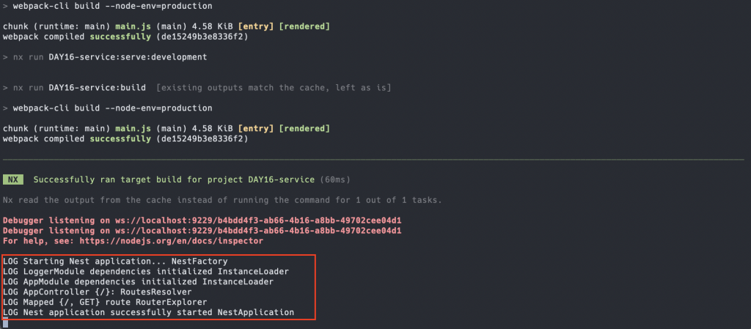Click the AppModule dependencies initialized line

coord(138,281)
